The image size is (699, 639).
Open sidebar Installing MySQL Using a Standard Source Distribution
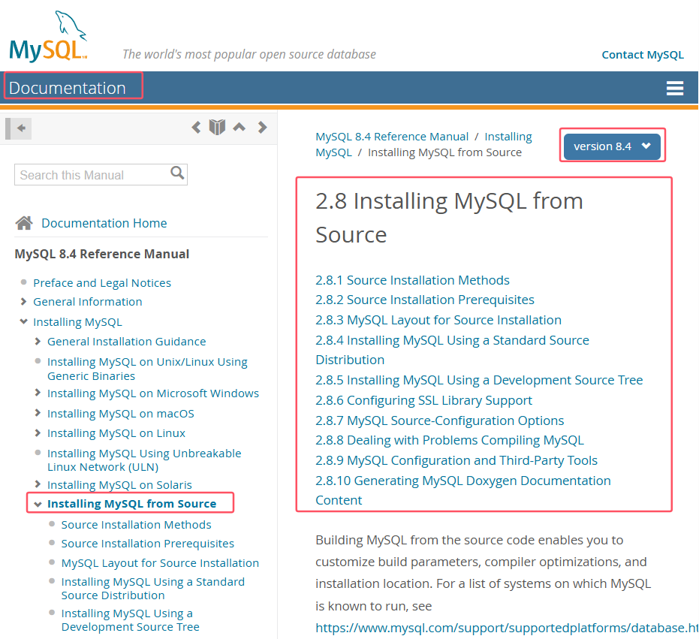(153, 588)
